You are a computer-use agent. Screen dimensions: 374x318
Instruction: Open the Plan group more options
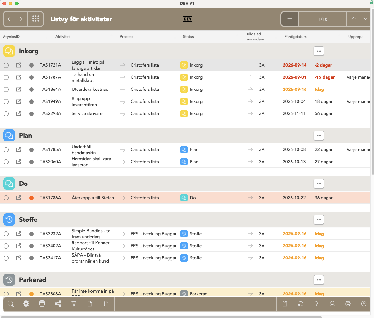tap(319, 135)
